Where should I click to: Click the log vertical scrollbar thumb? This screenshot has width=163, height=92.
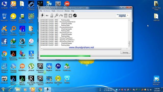[x=129, y=43]
